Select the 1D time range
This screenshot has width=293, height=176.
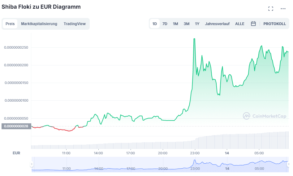pos(154,24)
